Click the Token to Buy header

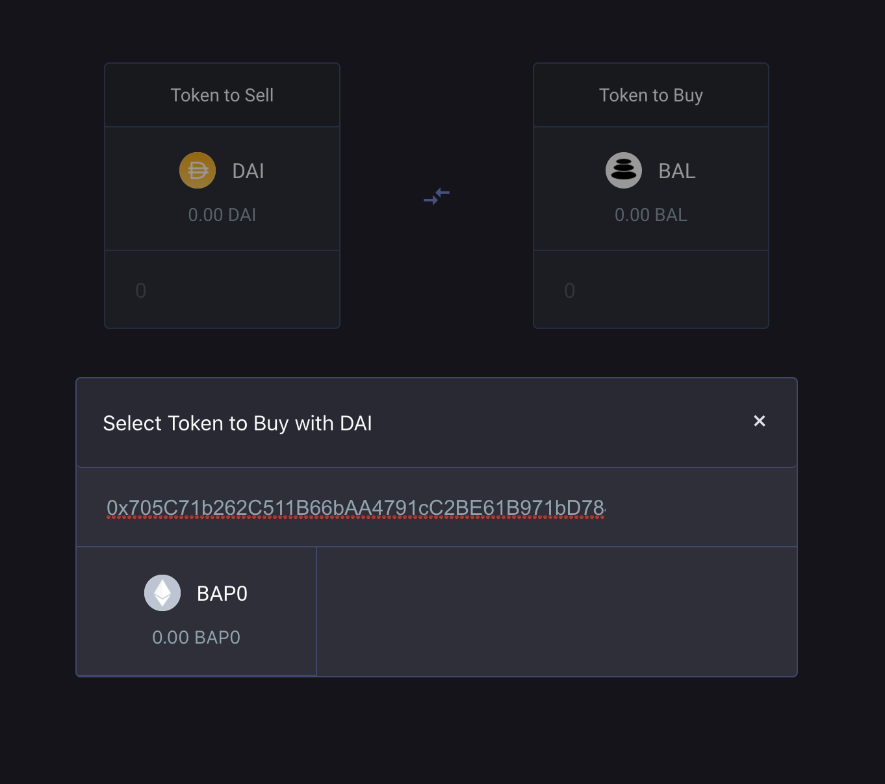pyautogui.click(x=651, y=96)
